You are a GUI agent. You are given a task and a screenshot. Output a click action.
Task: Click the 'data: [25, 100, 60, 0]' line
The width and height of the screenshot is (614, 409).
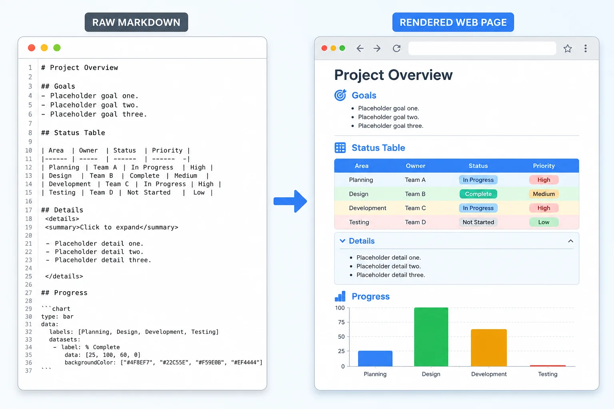tap(102, 355)
